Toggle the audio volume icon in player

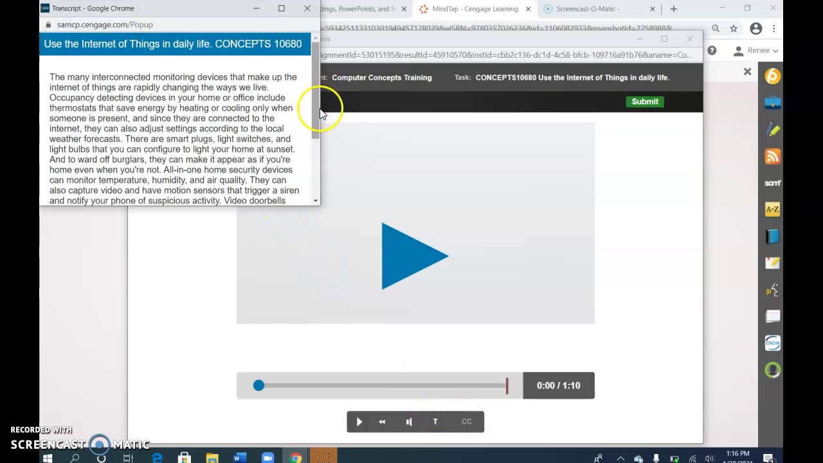click(409, 422)
